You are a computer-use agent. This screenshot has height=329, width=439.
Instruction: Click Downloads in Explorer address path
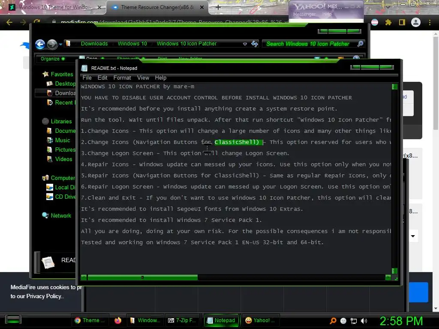(94, 44)
